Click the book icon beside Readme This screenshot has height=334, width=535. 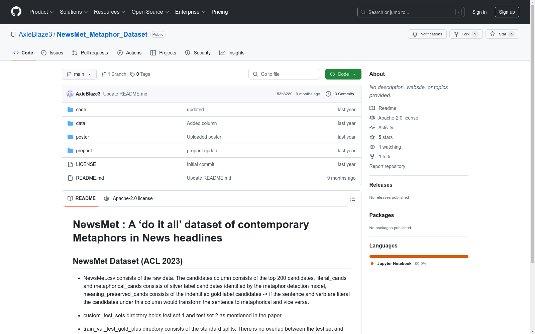coord(372,108)
